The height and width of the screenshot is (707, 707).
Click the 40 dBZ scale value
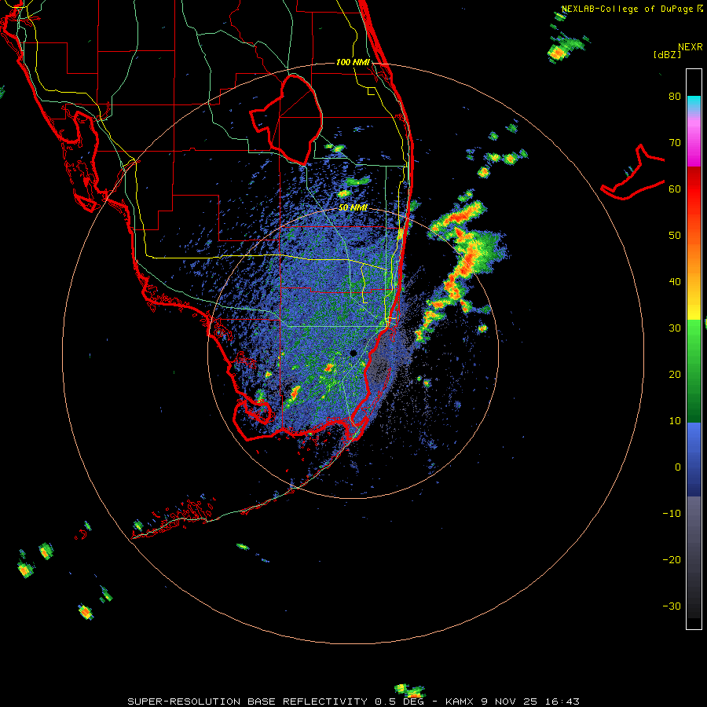675,282
